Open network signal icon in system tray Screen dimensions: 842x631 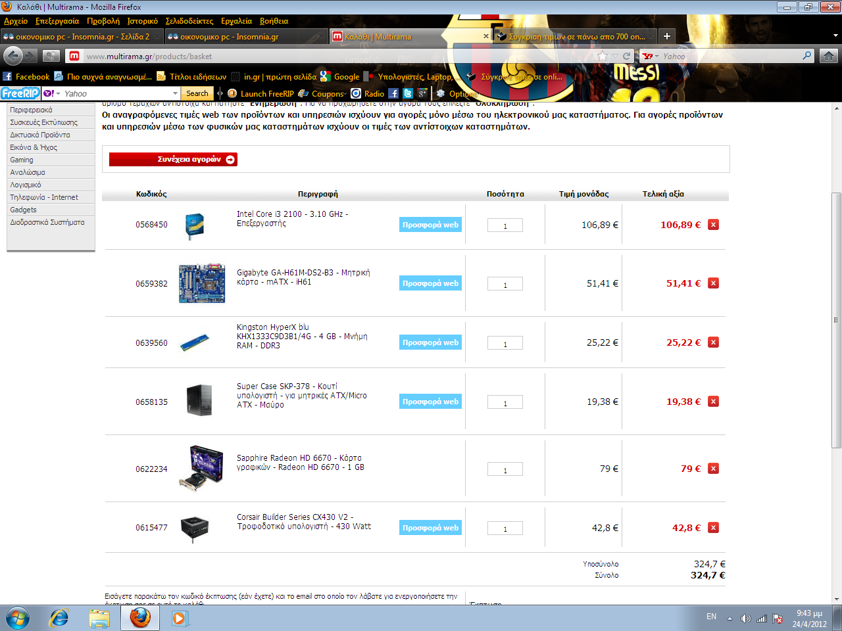click(x=762, y=619)
